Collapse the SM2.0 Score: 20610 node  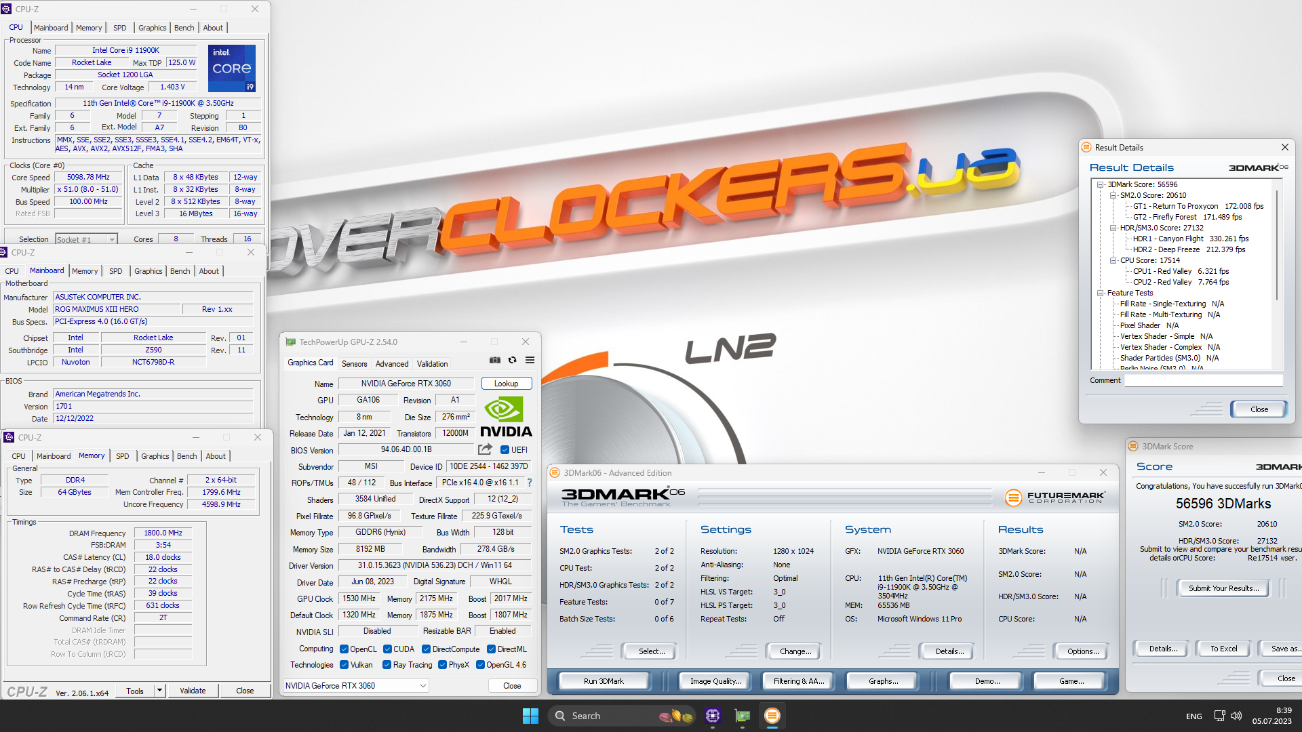[1113, 195]
